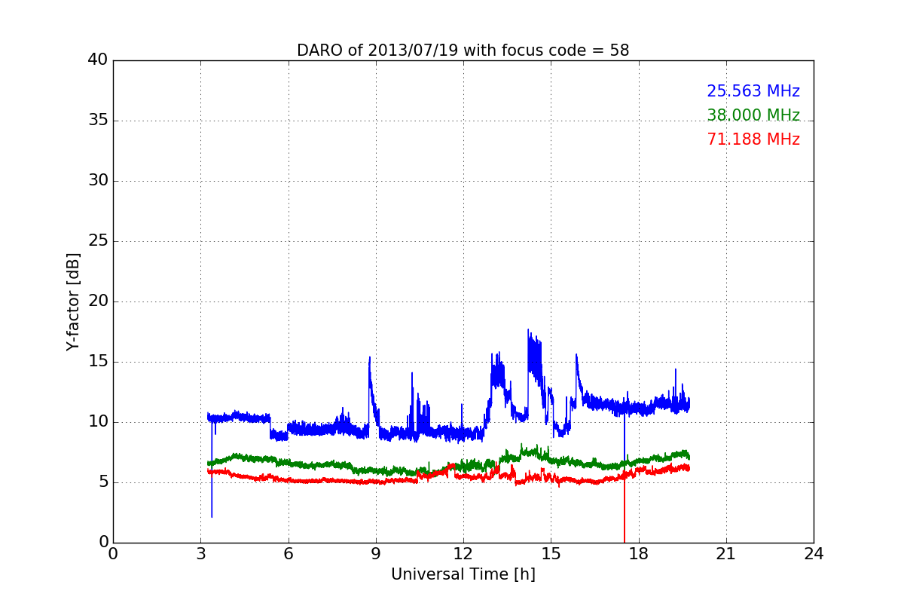The height and width of the screenshot is (603, 904).
Task: Click the x-axis tick value 12
Action: [463, 554]
